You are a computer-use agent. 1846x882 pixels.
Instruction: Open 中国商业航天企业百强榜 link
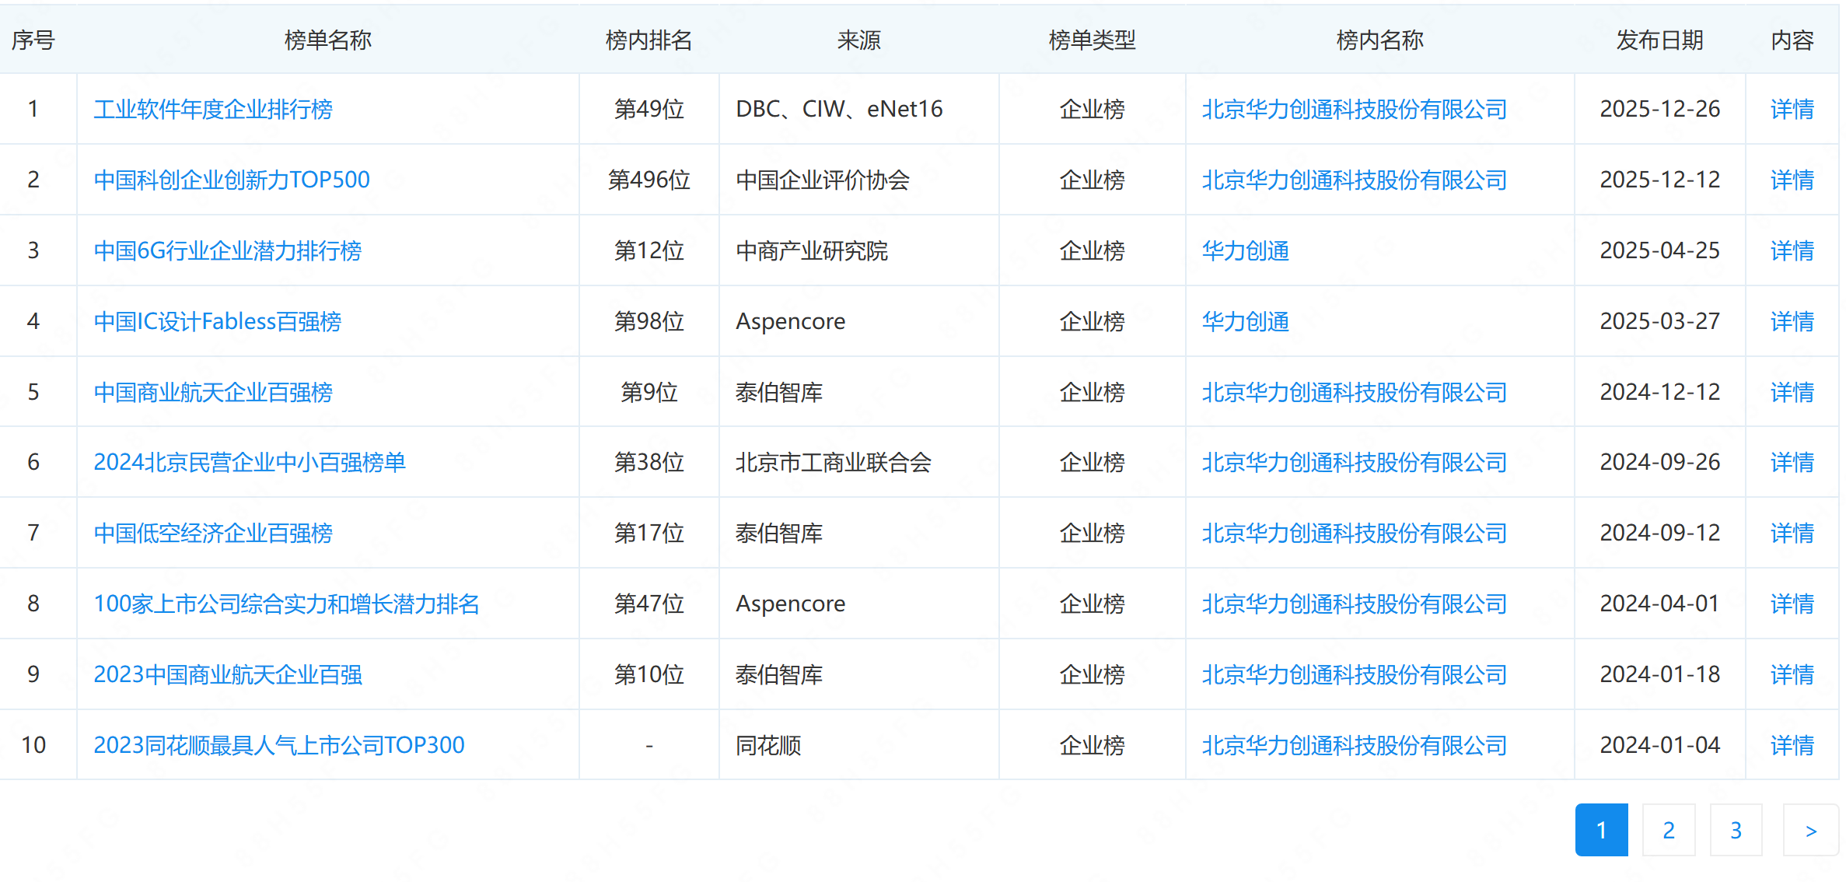click(x=212, y=392)
